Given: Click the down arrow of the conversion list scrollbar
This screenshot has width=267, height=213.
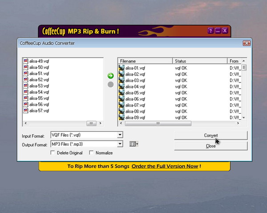Looking at the screenshot, I should click(244, 118).
